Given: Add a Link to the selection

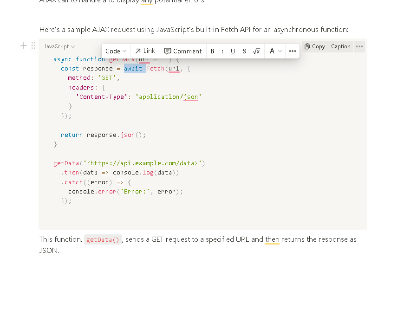Looking at the screenshot, I should point(145,51).
